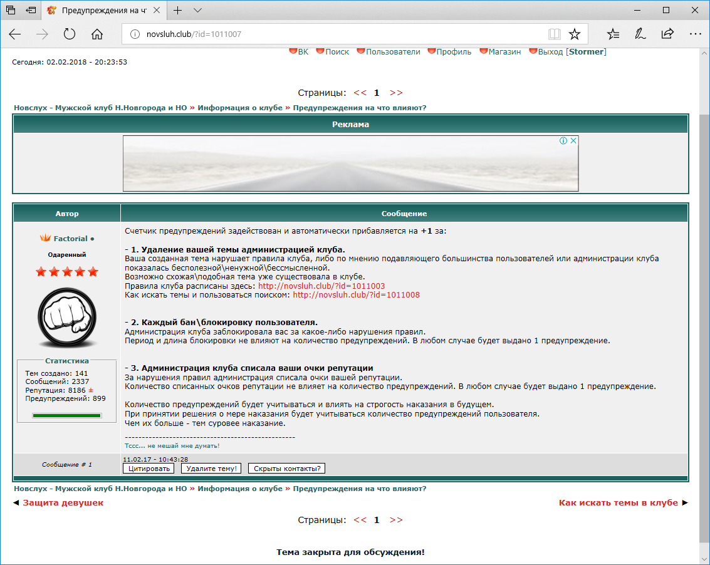Open Reading view book icon
This screenshot has width=710, height=565.
[554, 34]
